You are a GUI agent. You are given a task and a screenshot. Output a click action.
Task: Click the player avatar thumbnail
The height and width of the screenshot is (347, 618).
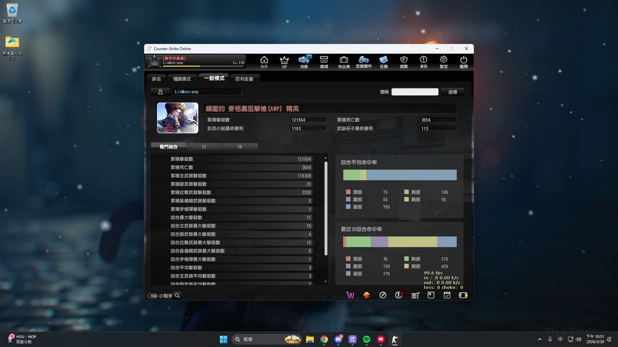(x=173, y=118)
